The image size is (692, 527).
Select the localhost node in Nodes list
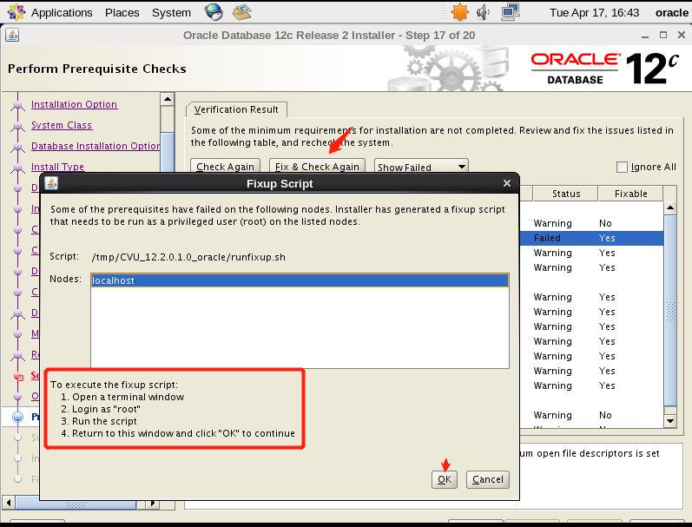[300, 280]
